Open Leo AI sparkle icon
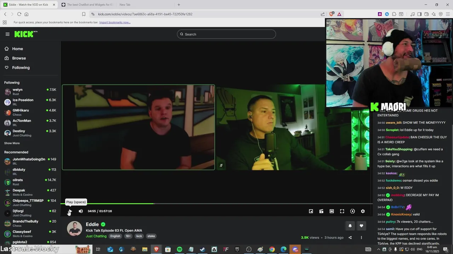453x254 pixels. (x=434, y=14)
